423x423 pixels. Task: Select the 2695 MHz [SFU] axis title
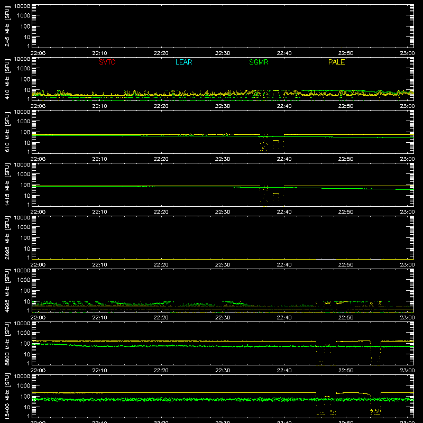(7, 237)
